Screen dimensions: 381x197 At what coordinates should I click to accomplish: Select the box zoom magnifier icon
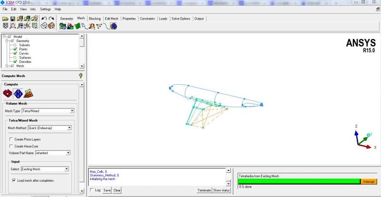13,26
